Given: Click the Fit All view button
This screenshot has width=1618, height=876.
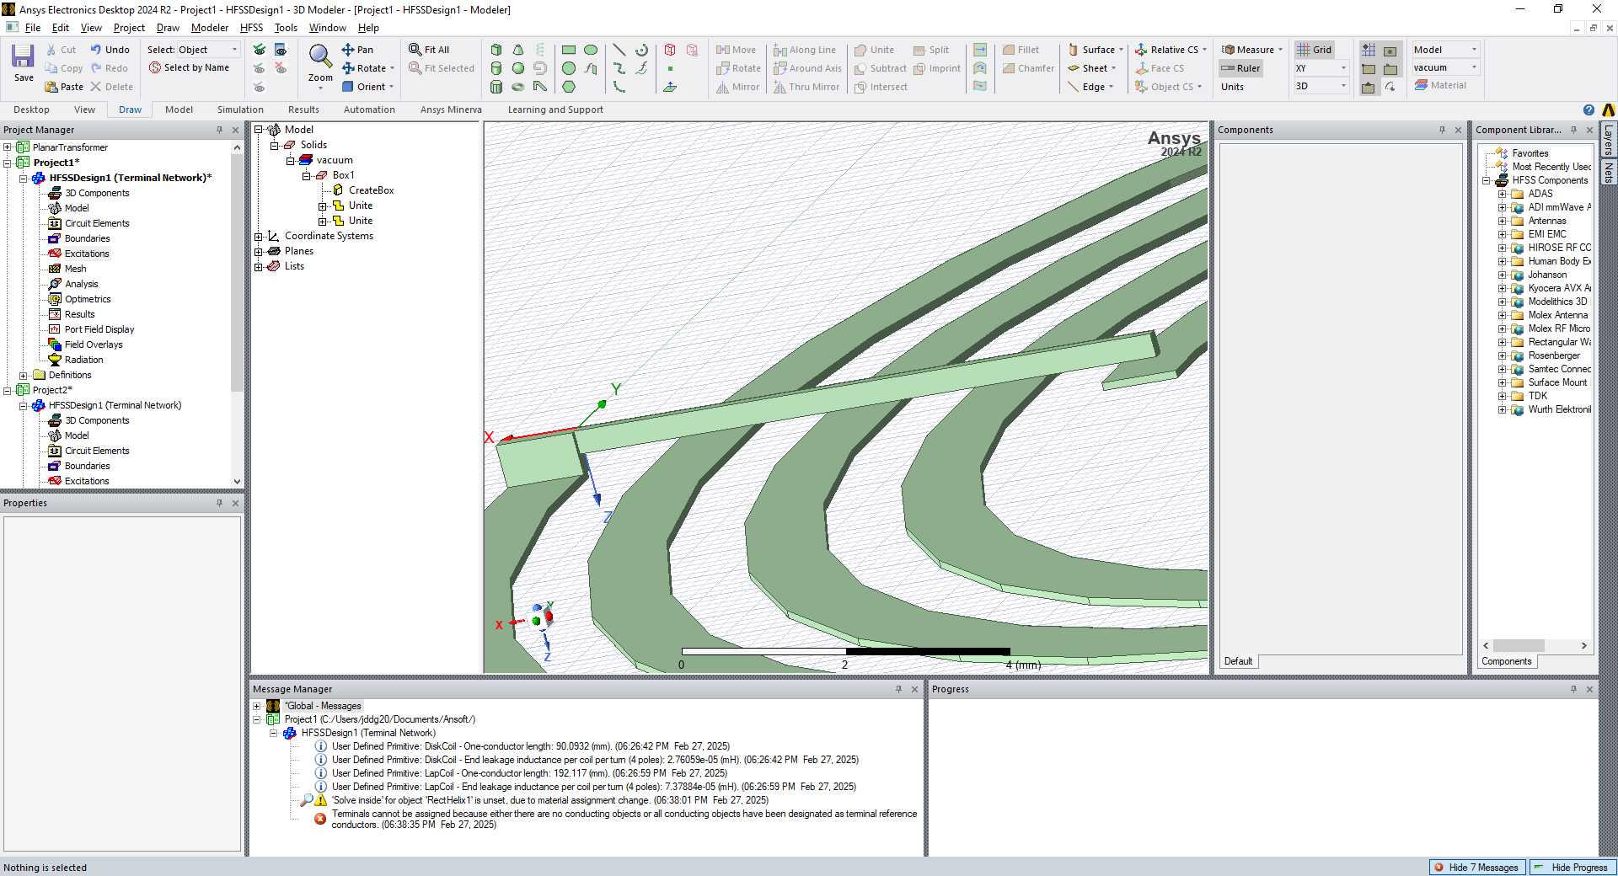Looking at the screenshot, I should click(430, 50).
